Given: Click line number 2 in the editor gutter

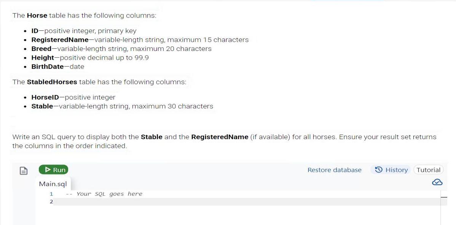Looking at the screenshot, I should coord(51,202).
